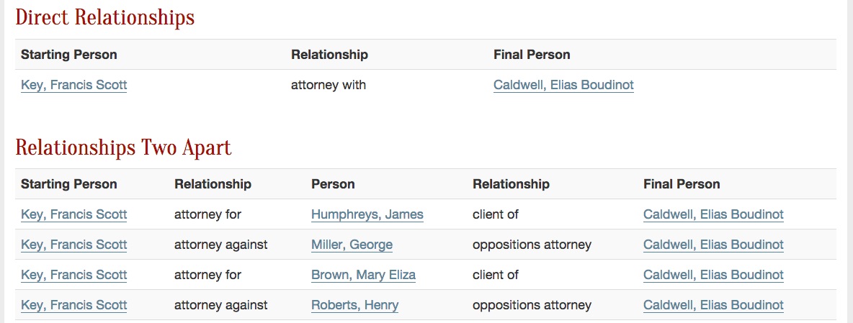The width and height of the screenshot is (853, 323).
Task: Click Starting Person header in Direct Relationships table
Action: (x=68, y=55)
